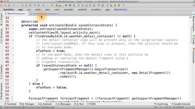Open the Changes tool window
Image resolution: width=195 pixels, height=109 pixels.
coord(27,104)
